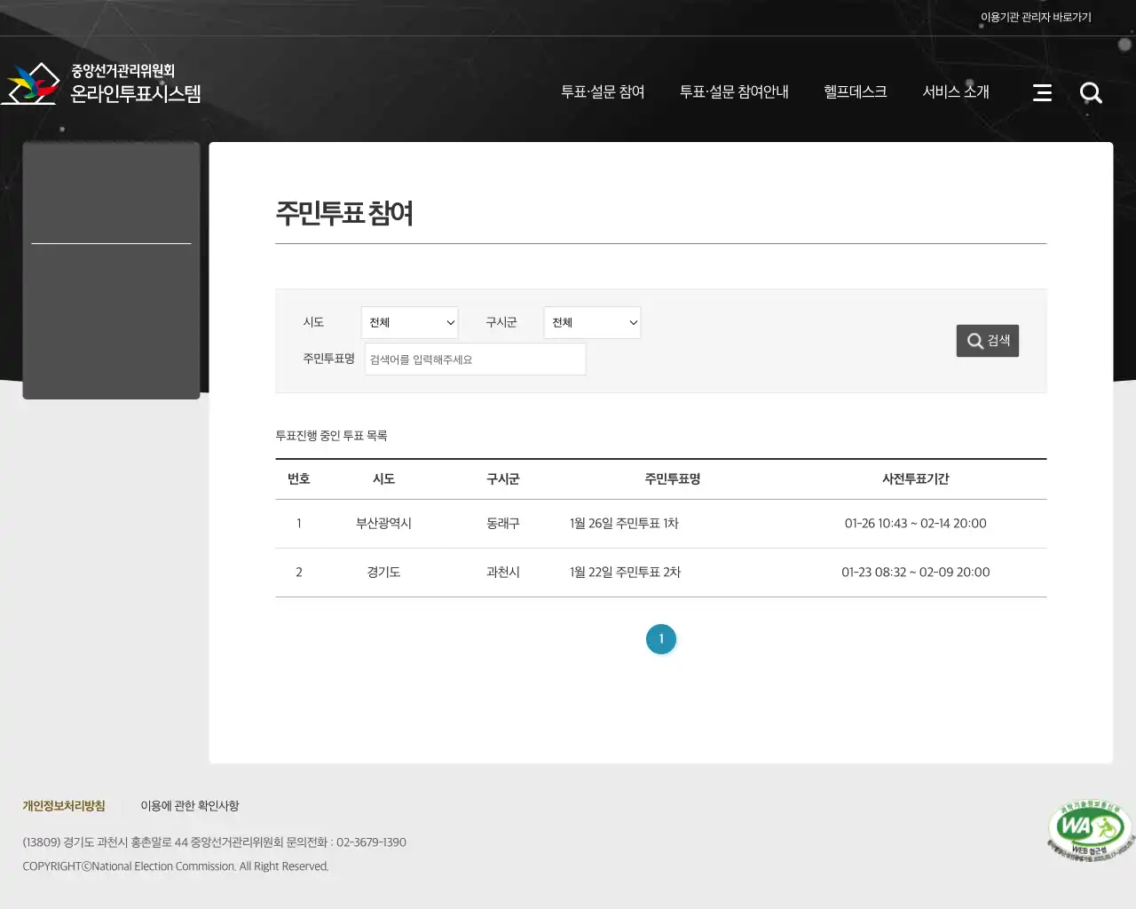Open the 구시군 district dropdown
Screen dimensions: 1136x909
point(592,322)
